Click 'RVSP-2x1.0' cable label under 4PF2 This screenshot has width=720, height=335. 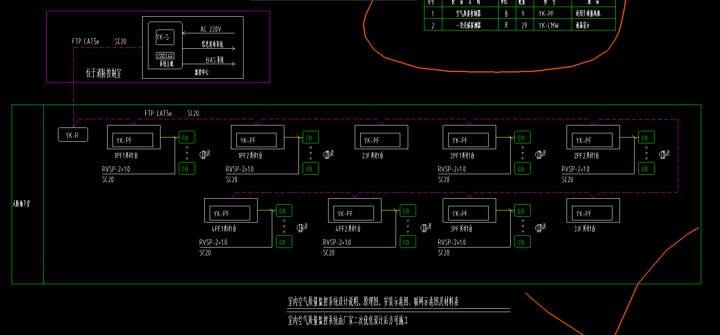[x=337, y=242]
